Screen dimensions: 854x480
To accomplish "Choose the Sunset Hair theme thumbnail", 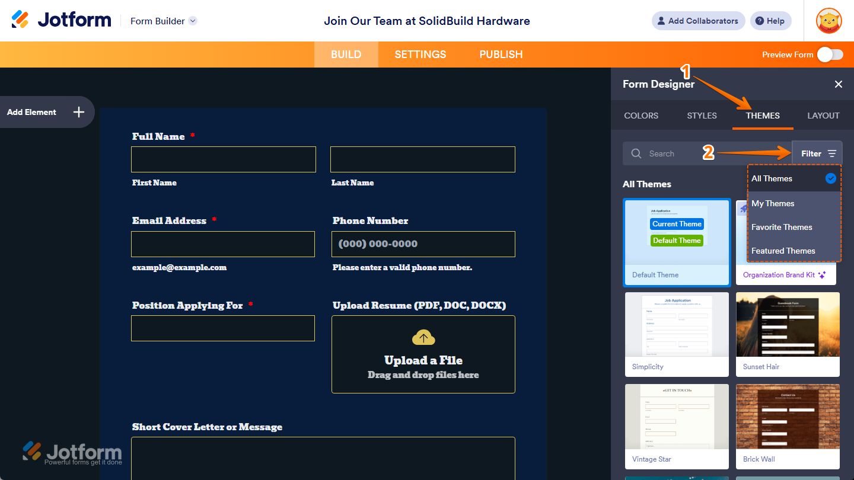I will (x=788, y=334).
